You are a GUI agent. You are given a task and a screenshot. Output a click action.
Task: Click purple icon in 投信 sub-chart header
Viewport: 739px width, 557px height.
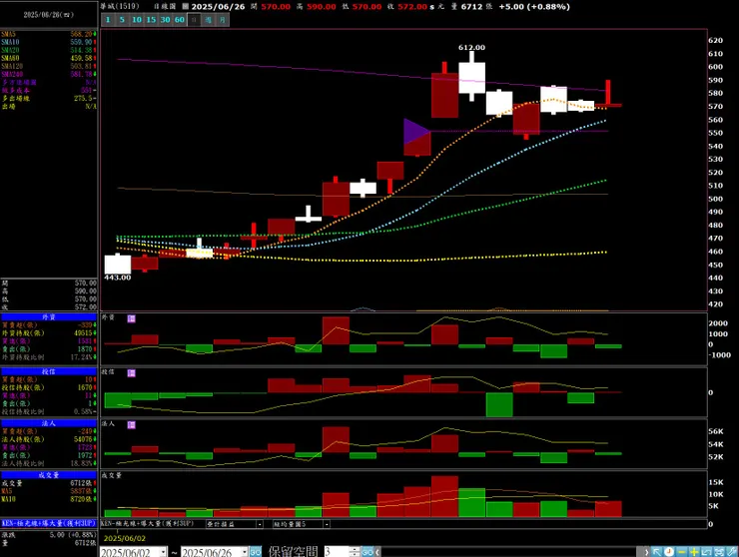coord(132,373)
